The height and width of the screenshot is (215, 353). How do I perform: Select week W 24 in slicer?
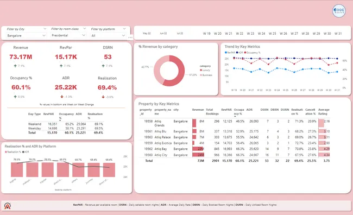click(x=261, y=34)
